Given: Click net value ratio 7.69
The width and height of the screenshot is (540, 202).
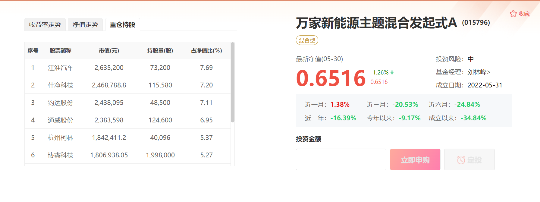Looking at the screenshot, I should point(206,68).
